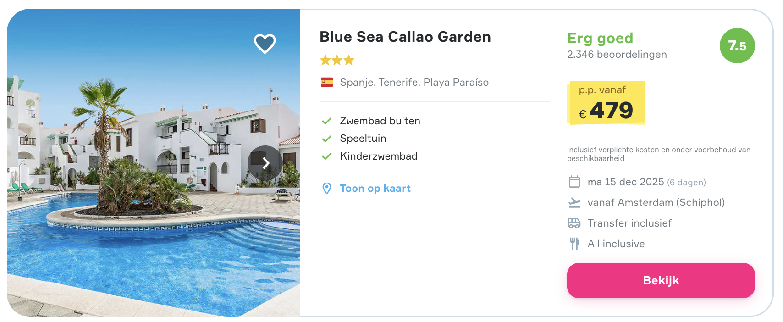Click the green checkmark beside Zwembad buiten
This screenshot has width=783, height=322.
(327, 121)
